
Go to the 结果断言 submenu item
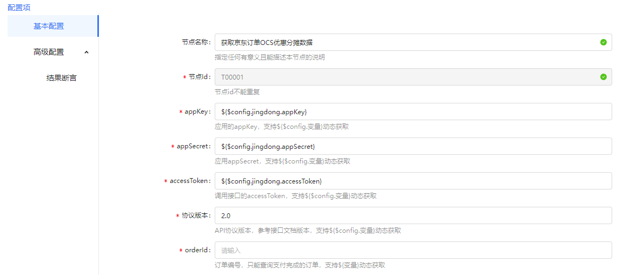(x=62, y=78)
